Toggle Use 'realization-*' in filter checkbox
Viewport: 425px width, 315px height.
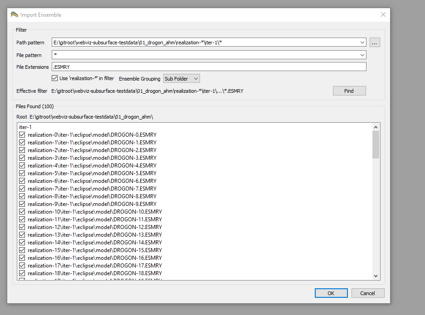[x=55, y=78]
